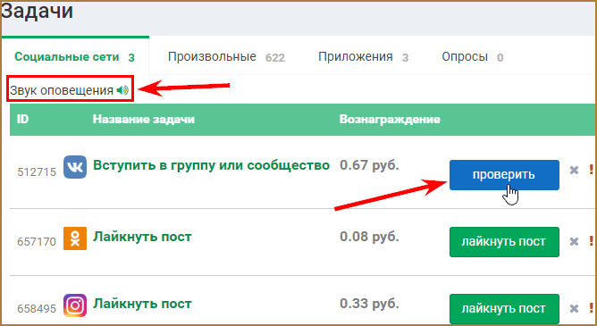Select the task ID 657170 text
This screenshot has height=326, width=597.
coord(37,241)
